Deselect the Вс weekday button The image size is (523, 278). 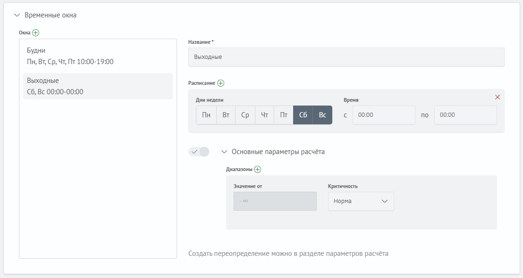322,115
